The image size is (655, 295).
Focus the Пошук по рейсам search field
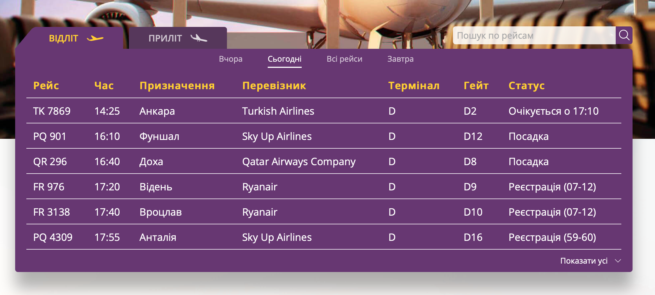point(534,35)
